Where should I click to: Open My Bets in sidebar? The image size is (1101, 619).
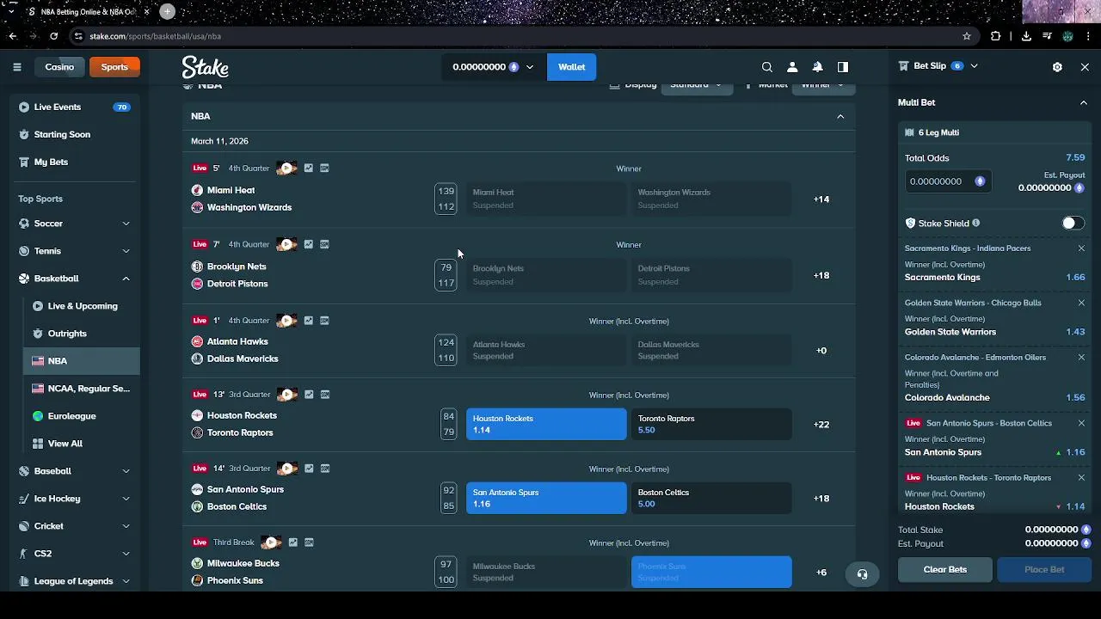click(x=76, y=162)
